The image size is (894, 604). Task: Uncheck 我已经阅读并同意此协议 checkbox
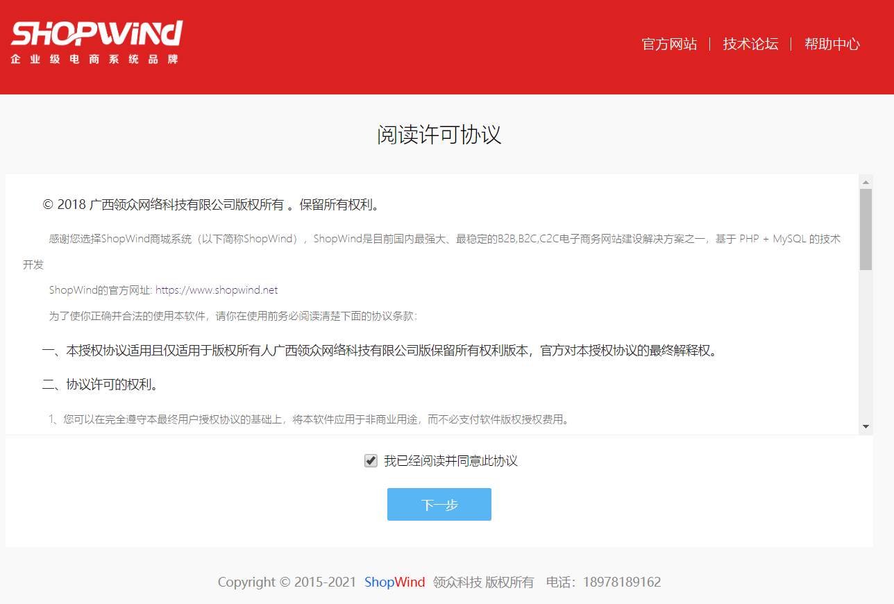(371, 461)
